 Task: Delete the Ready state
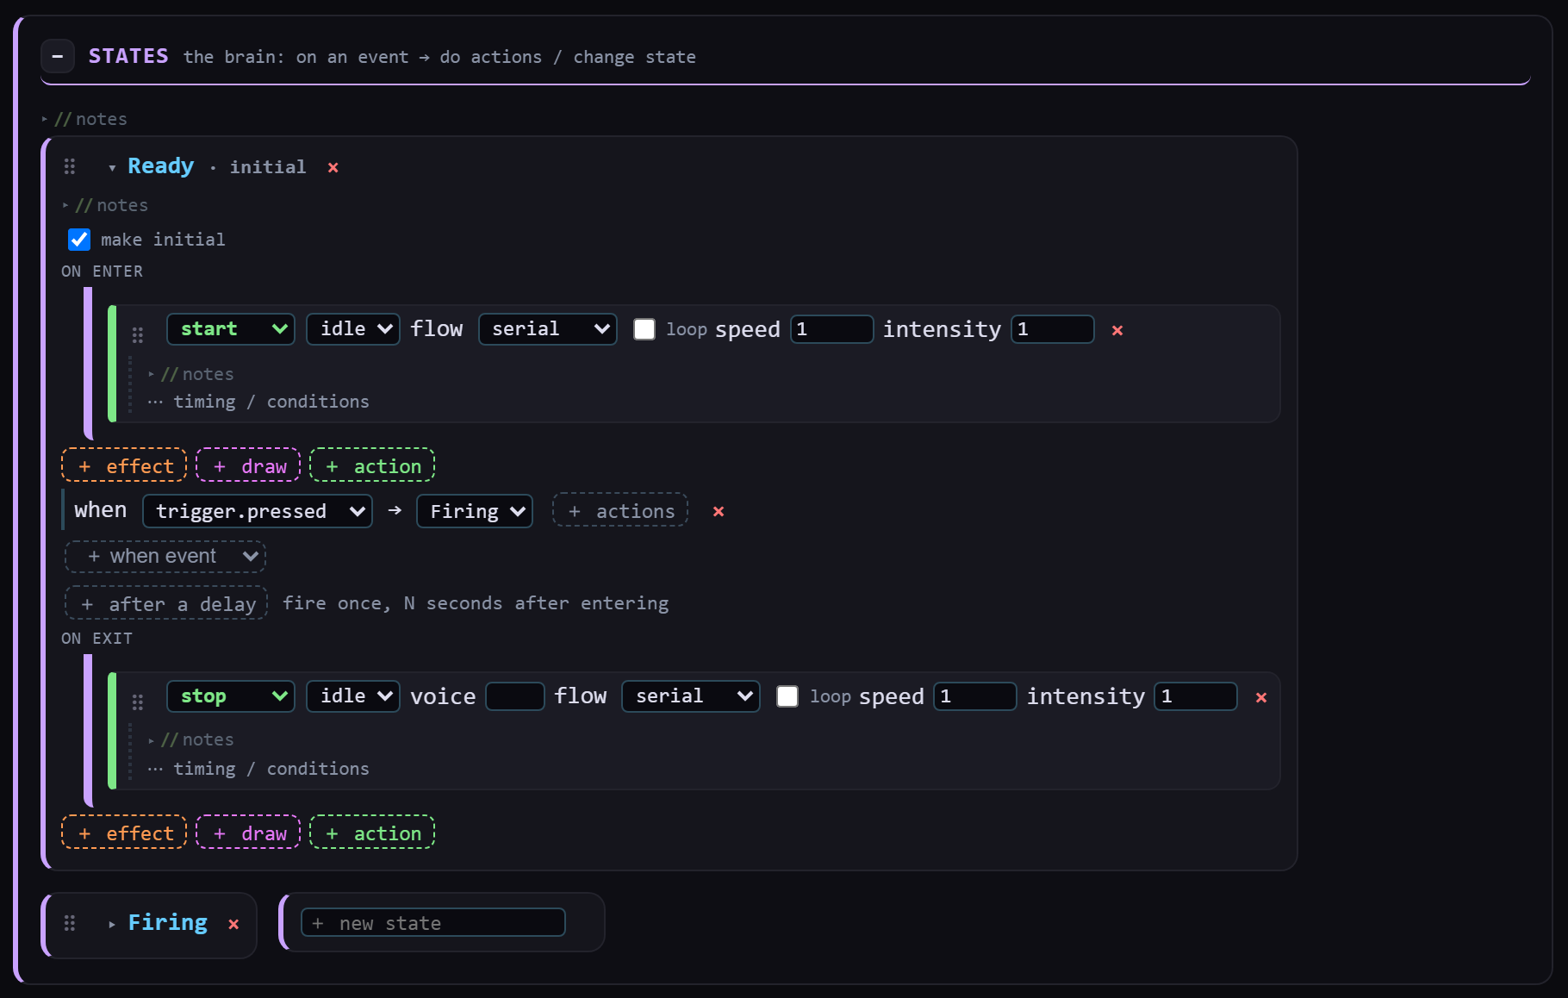[x=333, y=167]
